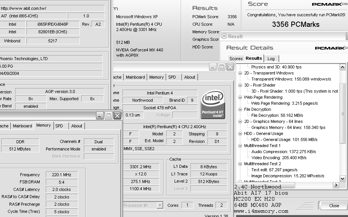The image size is (348, 217).
Task: Open Memory tab in the CPU window
Action: click(x=156, y=77)
